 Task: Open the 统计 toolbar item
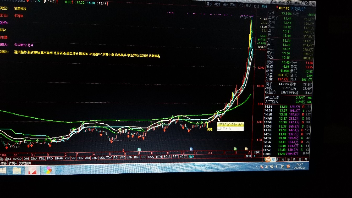[225, 4]
